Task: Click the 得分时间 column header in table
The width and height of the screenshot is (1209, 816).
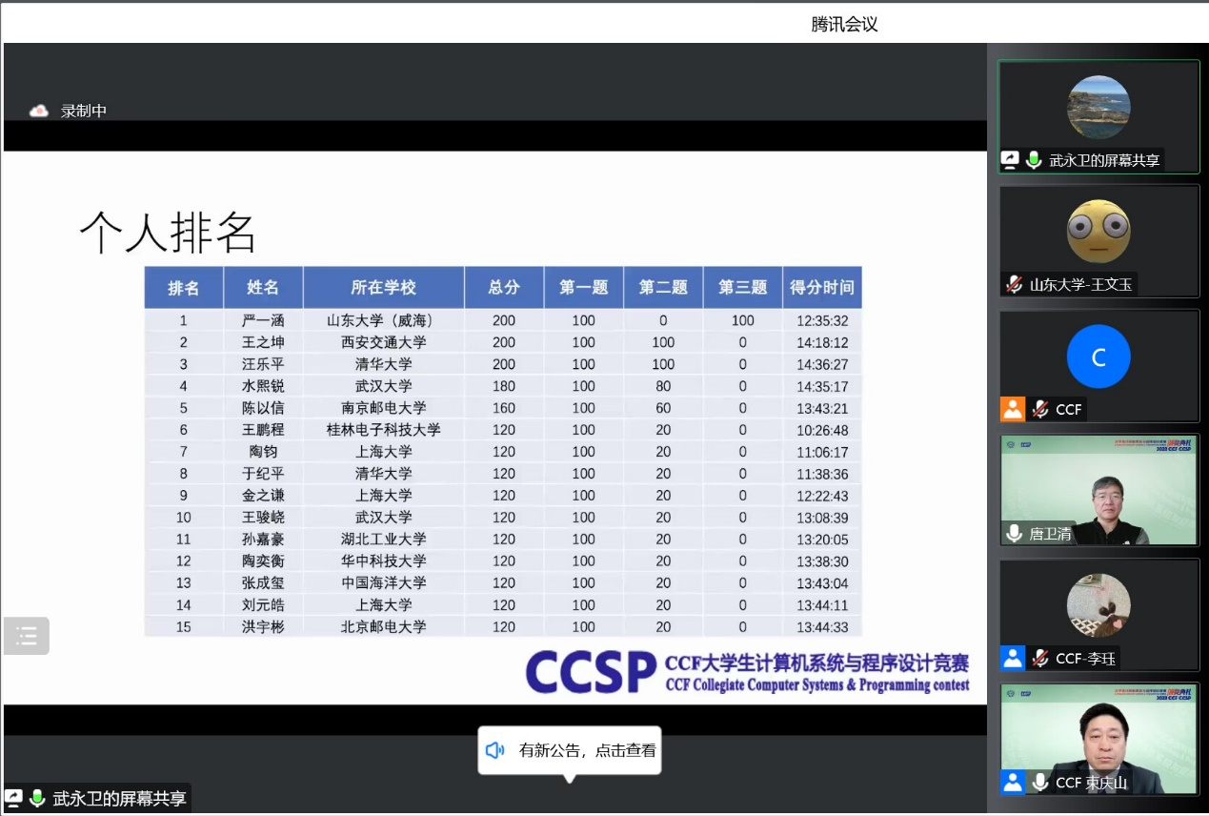Action: (821, 287)
